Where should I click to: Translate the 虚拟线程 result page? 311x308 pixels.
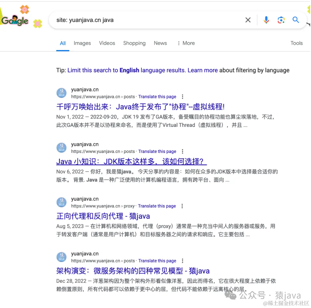[x=157, y=97]
